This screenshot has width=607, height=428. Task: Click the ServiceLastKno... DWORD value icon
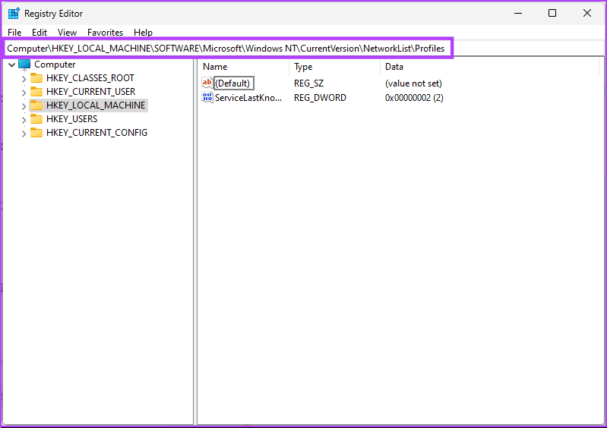(207, 97)
